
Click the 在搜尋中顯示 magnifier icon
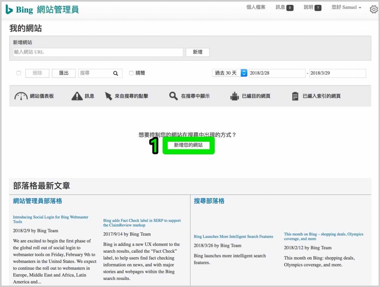pyautogui.click(x=173, y=96)
